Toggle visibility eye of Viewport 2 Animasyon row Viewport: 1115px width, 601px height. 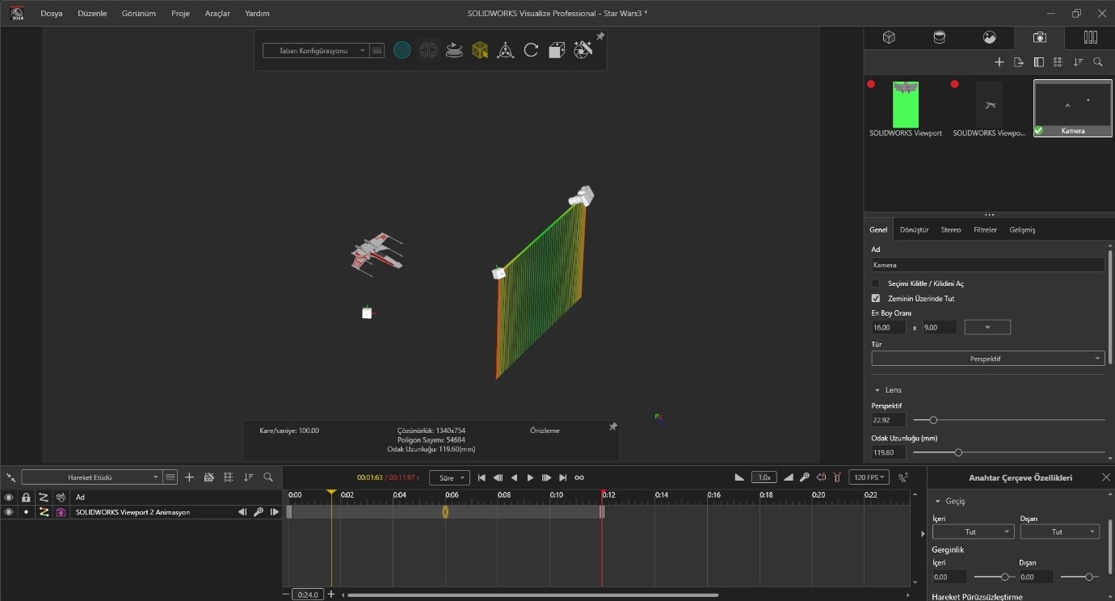coord(9,512)
